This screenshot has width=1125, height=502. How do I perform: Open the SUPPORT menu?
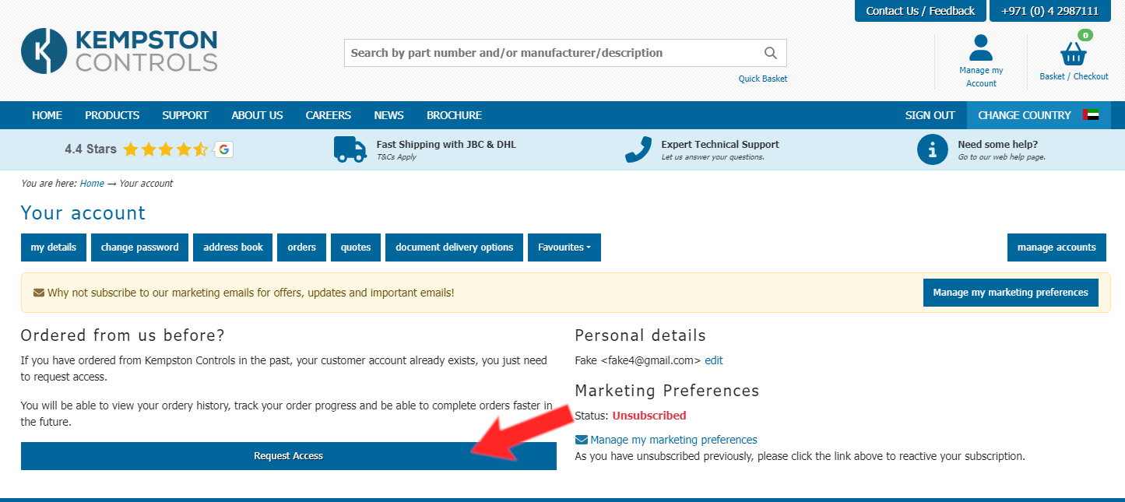pyautogui.click(x=185, y=115)
